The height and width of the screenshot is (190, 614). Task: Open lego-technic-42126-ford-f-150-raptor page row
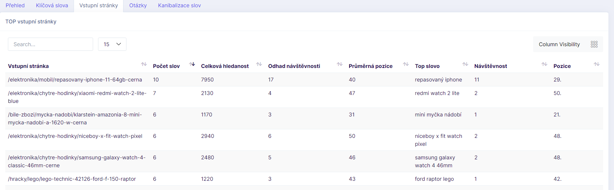[x=304, y=179]
